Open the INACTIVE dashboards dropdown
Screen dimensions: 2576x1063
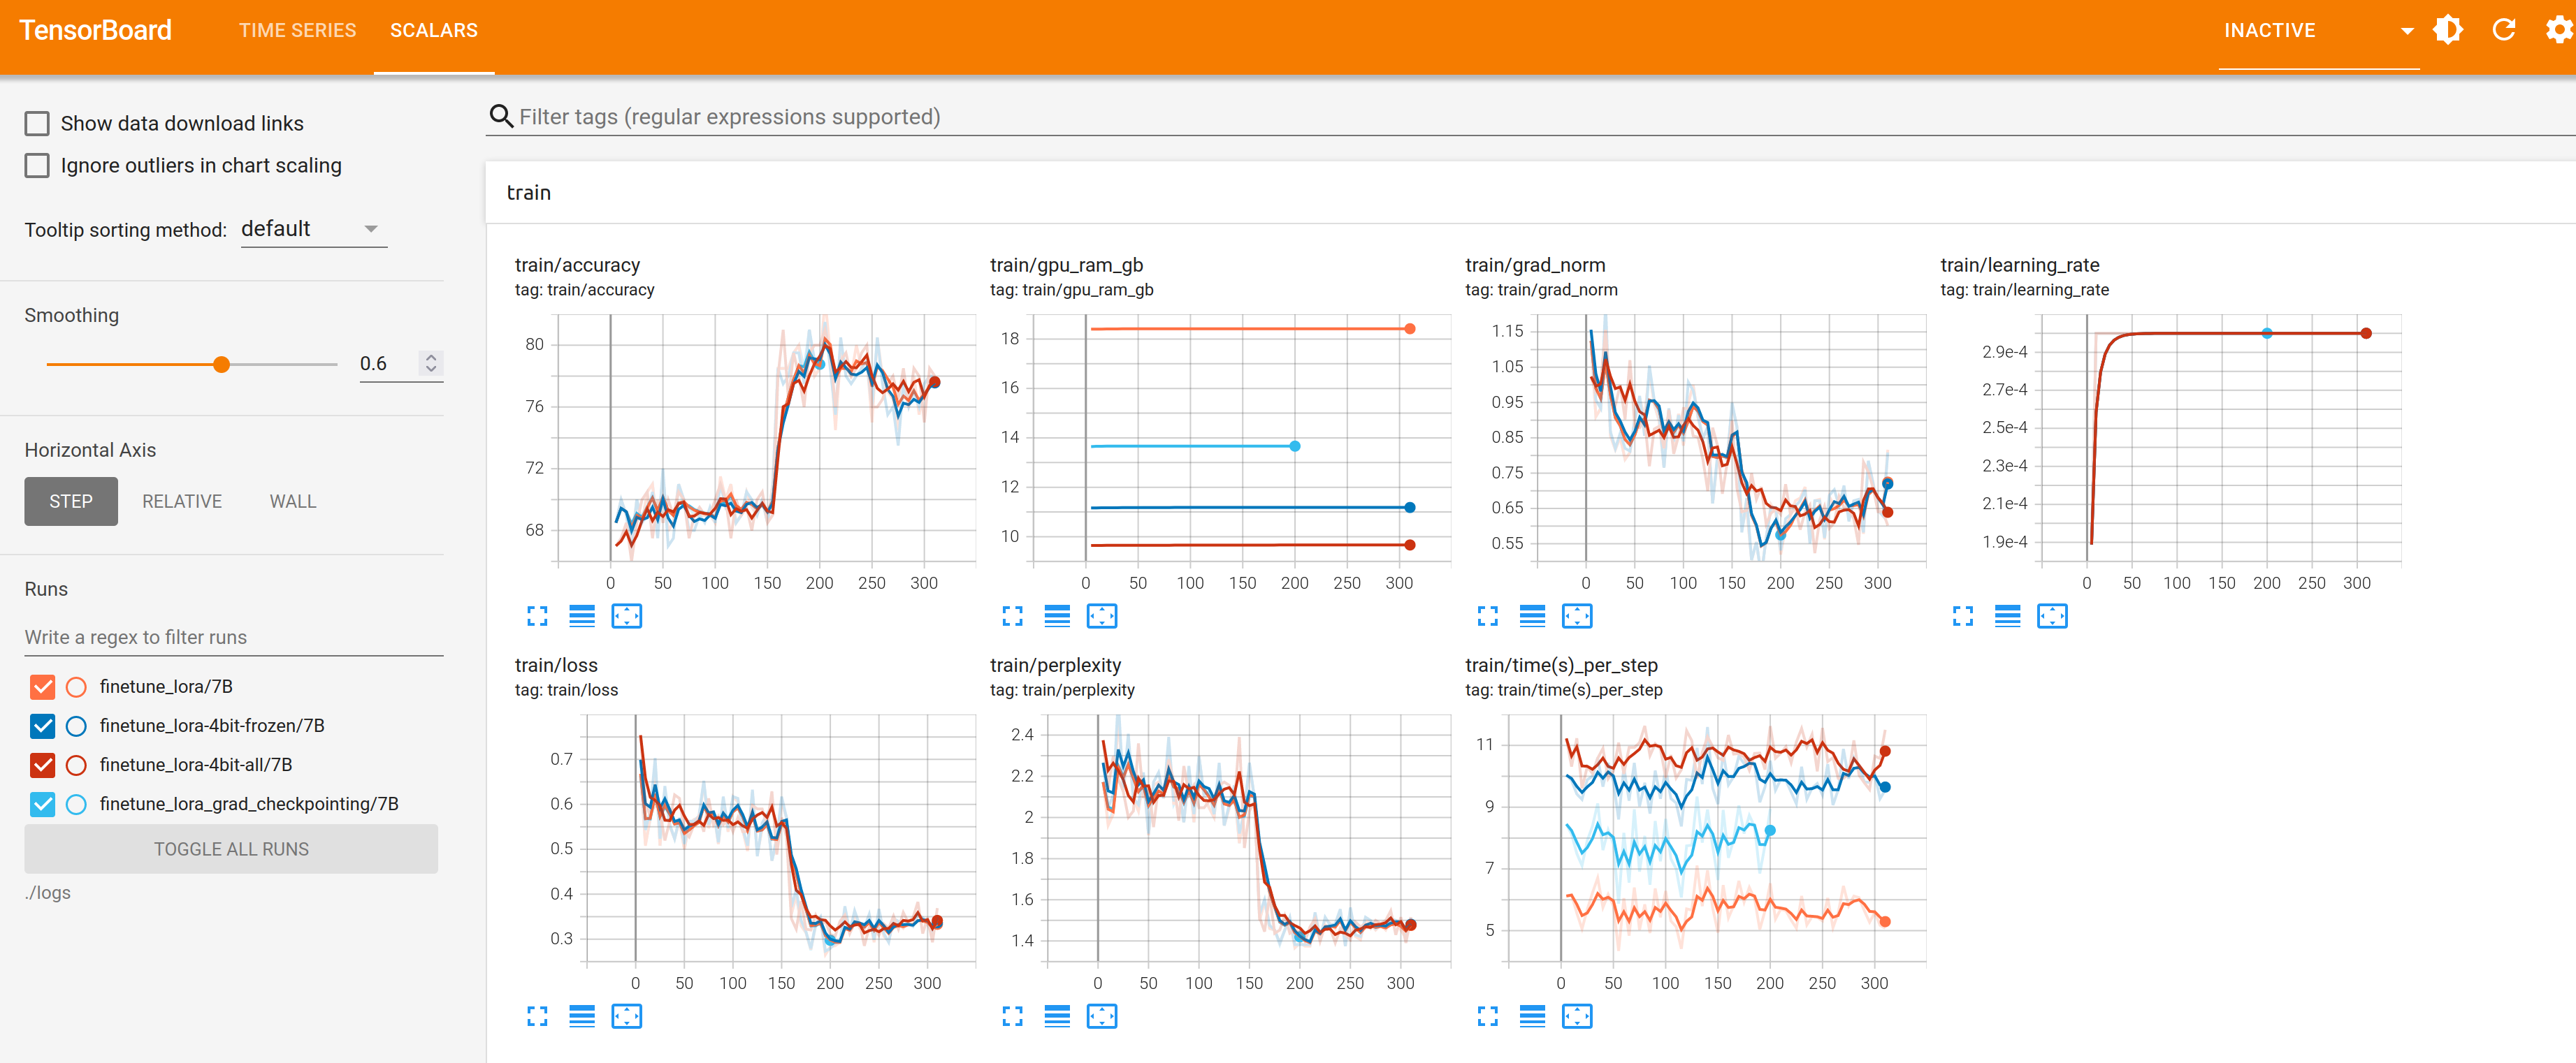[x=2318, y=31]
